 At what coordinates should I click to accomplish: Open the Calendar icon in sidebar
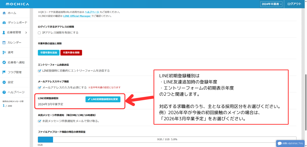[4, 42]
